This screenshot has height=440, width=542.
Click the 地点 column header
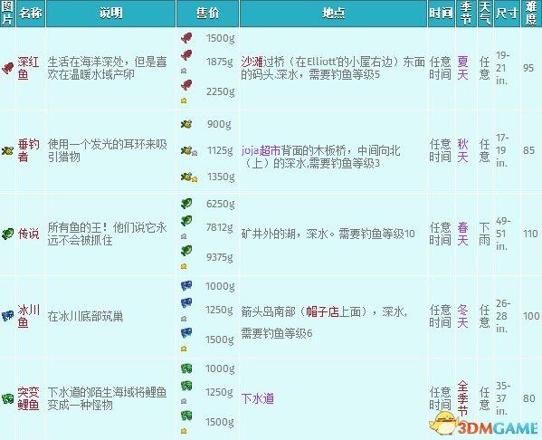[333, 14]
